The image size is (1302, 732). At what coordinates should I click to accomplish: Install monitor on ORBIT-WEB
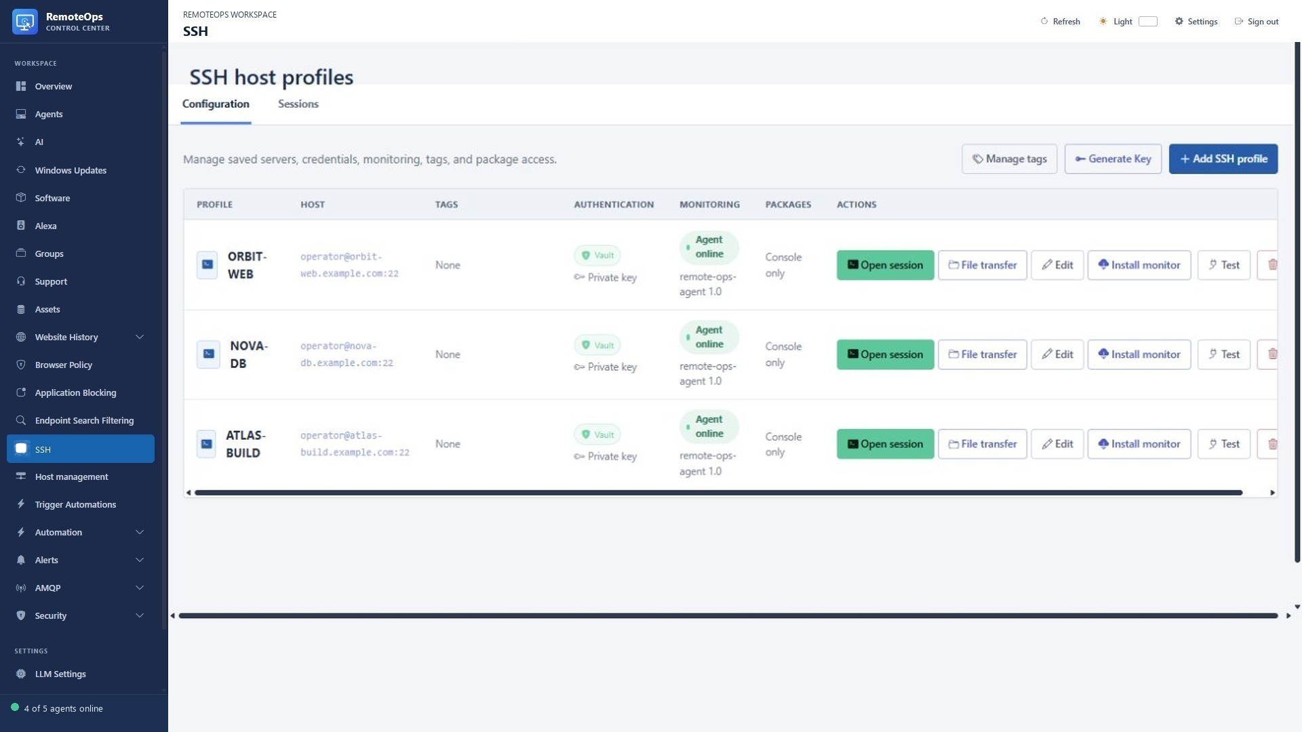[x=1139, y=265]
